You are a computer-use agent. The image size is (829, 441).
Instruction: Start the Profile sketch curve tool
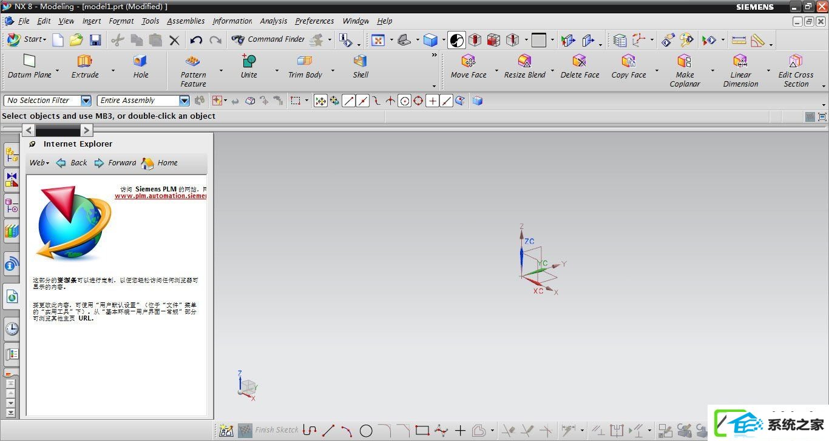point(310,431)
